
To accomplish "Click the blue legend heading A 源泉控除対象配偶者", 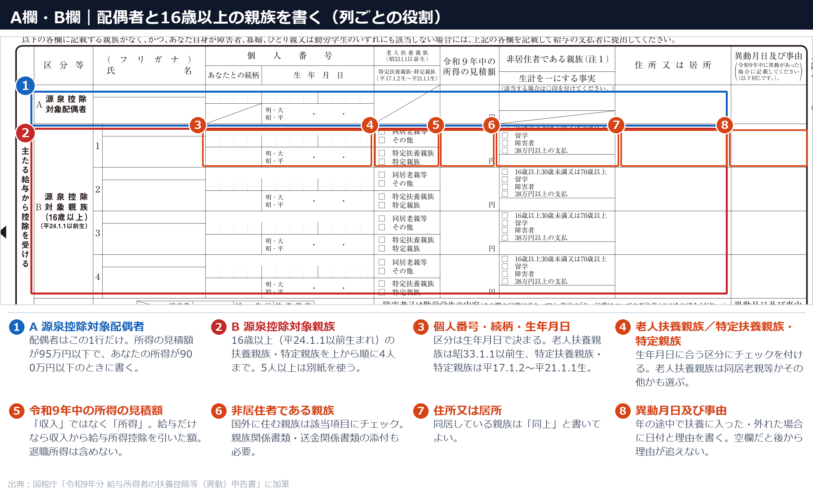I will 87,327.
